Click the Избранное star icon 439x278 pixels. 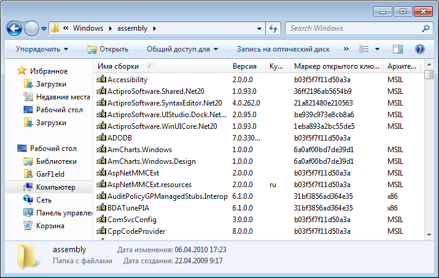click(x=22, y=71)
